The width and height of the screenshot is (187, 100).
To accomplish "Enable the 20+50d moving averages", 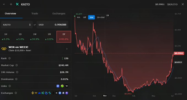I will pos(101,17).
